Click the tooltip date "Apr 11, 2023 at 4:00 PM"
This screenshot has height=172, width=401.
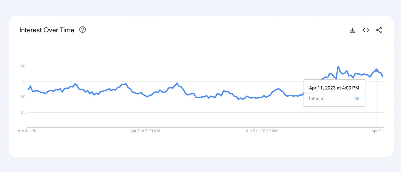coord(334,88)
